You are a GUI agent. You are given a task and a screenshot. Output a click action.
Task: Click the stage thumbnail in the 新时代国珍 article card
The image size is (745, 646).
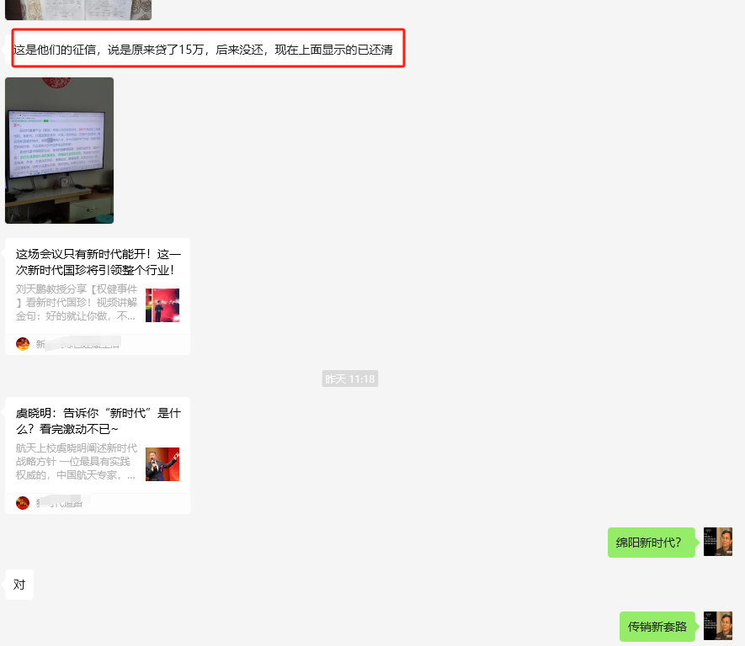tap(162, 305)
